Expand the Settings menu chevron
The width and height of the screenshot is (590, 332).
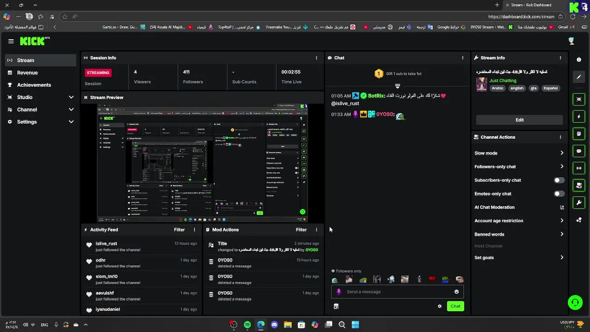71,122
